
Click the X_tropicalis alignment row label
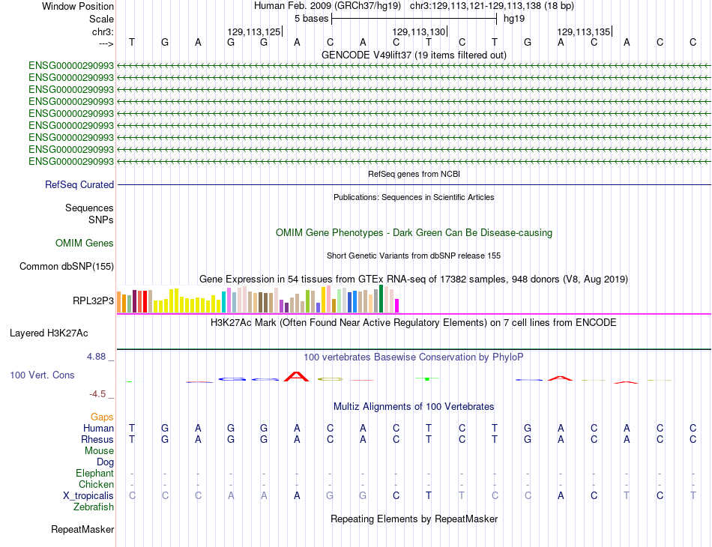point(88,496)
